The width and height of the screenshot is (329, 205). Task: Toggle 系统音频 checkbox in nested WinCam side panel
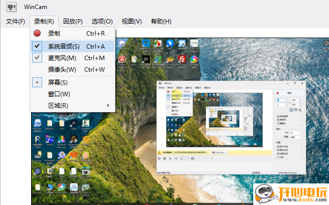278,116
